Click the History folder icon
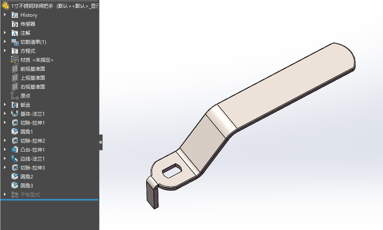383x230 pixels. (15, 15)
